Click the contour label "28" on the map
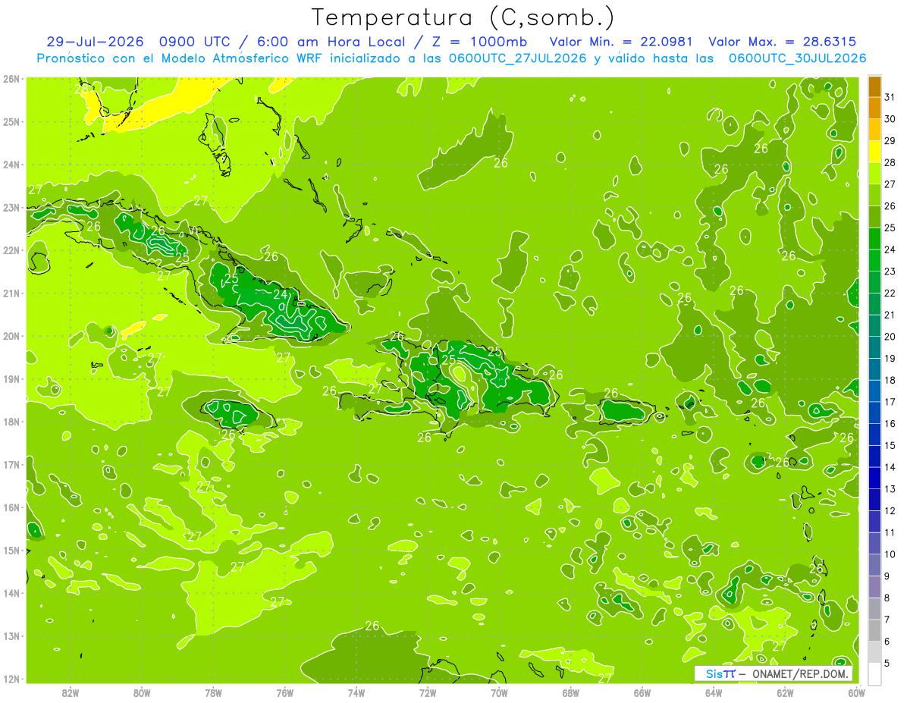This screenshot has width=910, height=703. tap(82, 88)
